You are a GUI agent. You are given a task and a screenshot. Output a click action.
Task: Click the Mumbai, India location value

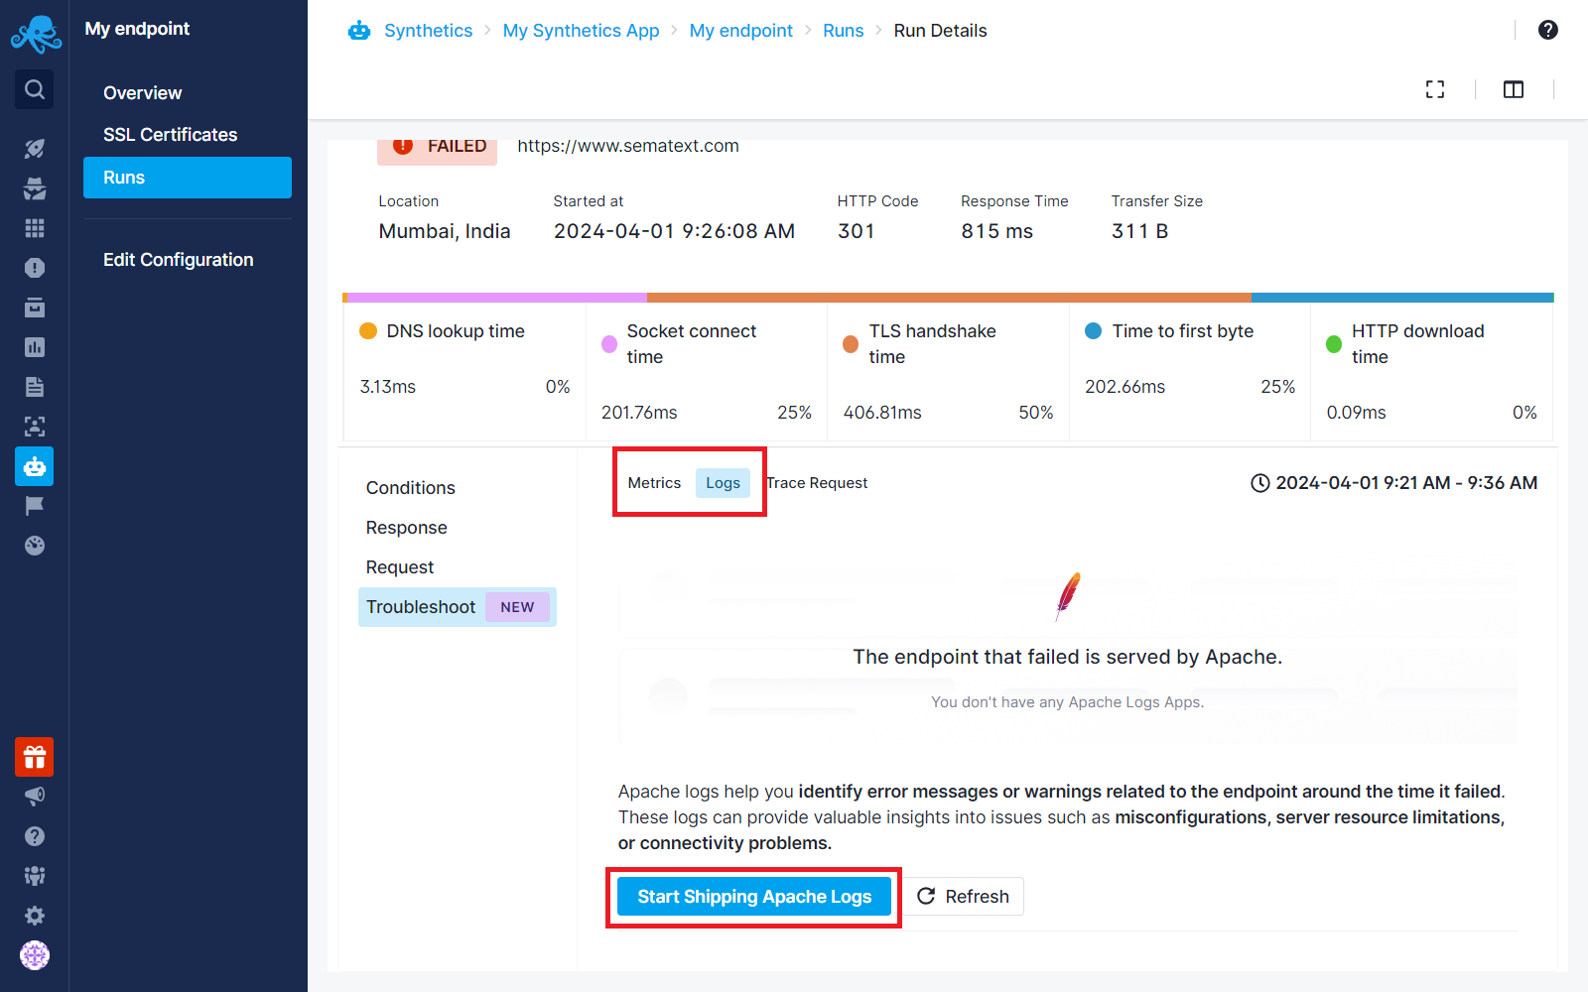click(445, 231)
